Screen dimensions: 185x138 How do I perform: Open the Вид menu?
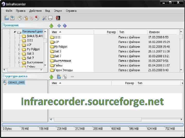[x=48, y=11]
